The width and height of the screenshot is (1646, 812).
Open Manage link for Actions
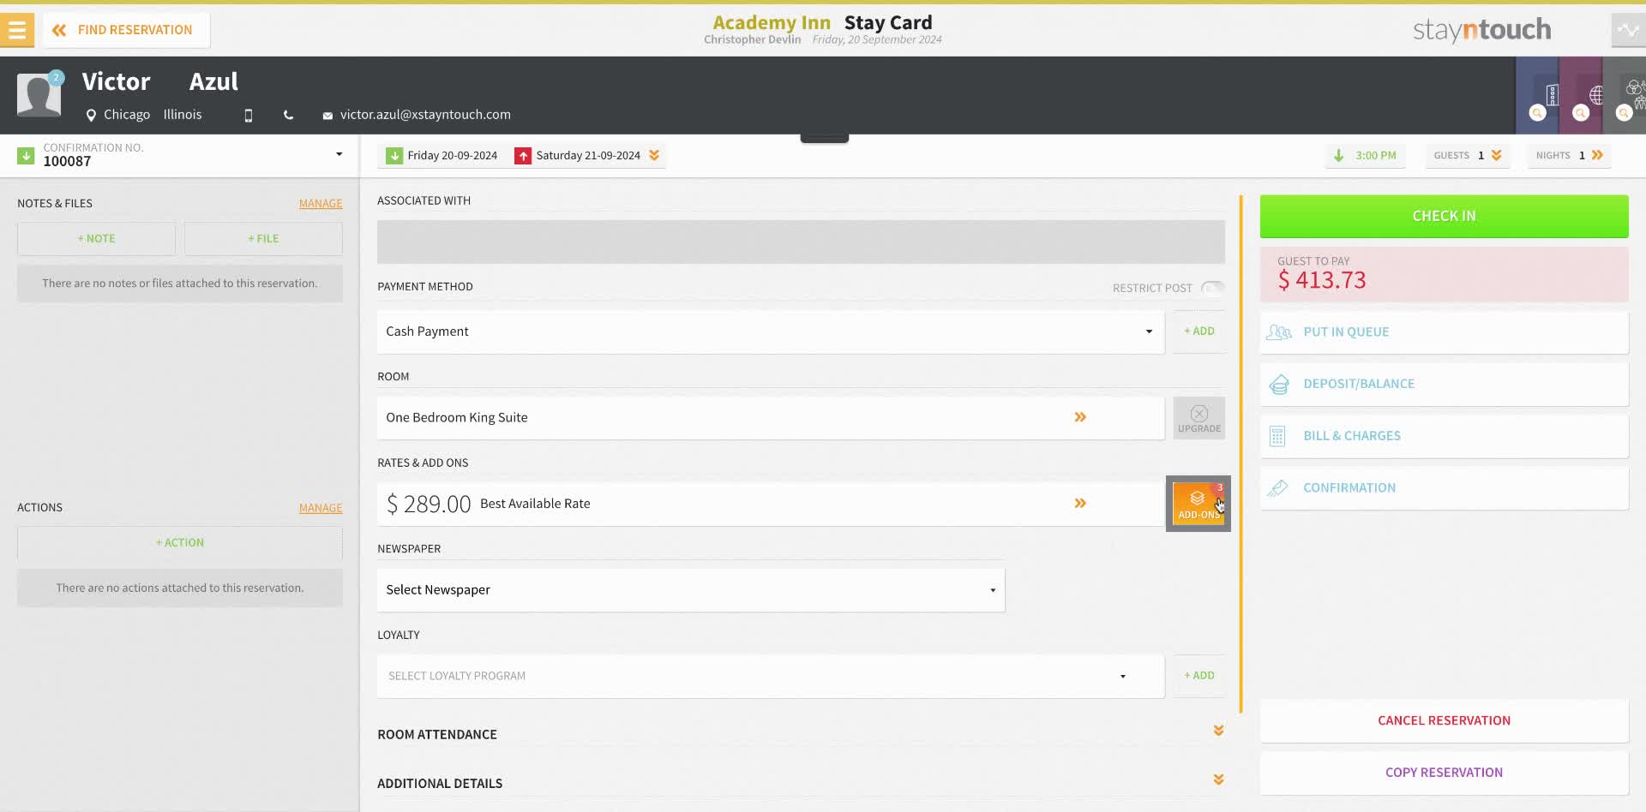(321, 509)
